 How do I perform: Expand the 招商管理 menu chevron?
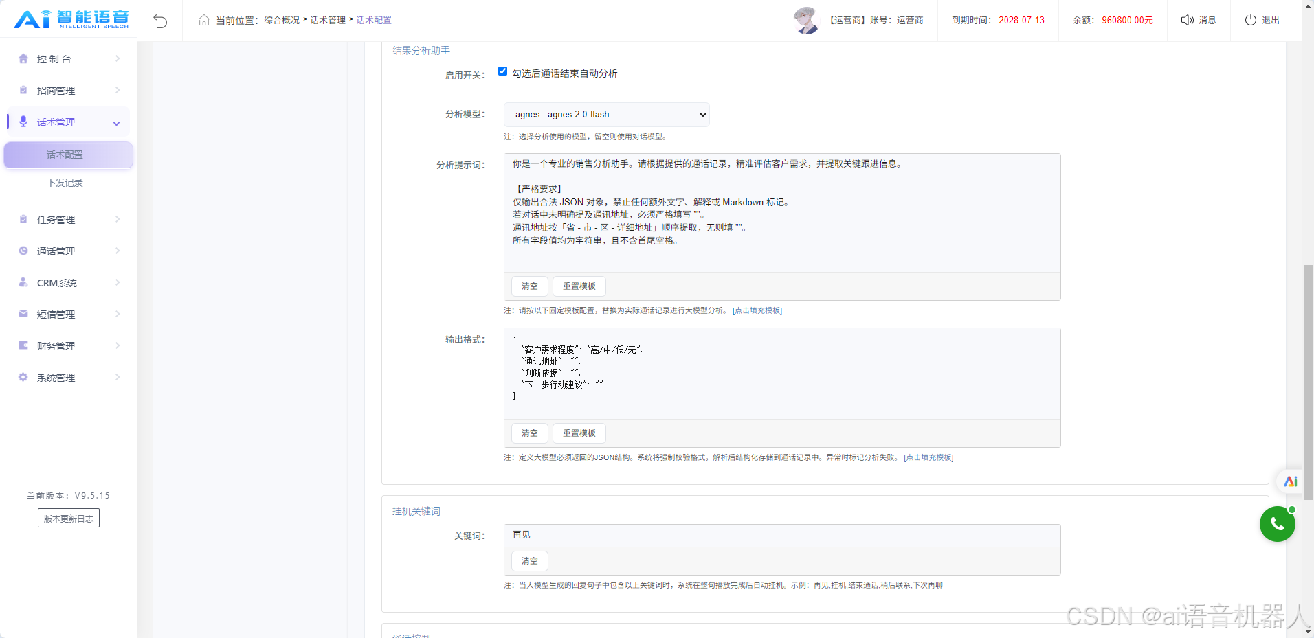click(x=118, y=90)
